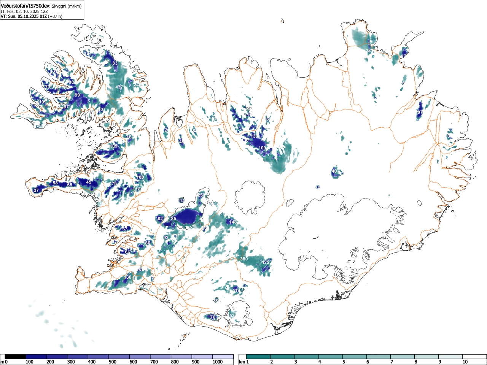Click the darkest teal 1–2 km legend swatch
The image size is (487, 365).
click(258, 357)
